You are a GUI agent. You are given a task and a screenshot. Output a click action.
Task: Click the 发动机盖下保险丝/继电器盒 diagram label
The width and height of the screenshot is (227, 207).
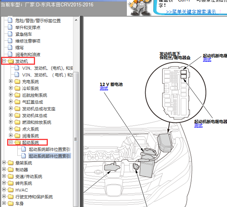coord(175,56)
